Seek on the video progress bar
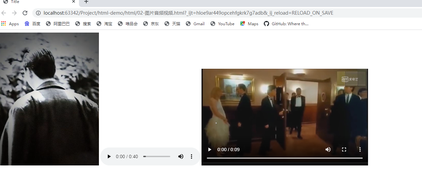This screenshot has width=422, height=194. (x=285, y=158)
